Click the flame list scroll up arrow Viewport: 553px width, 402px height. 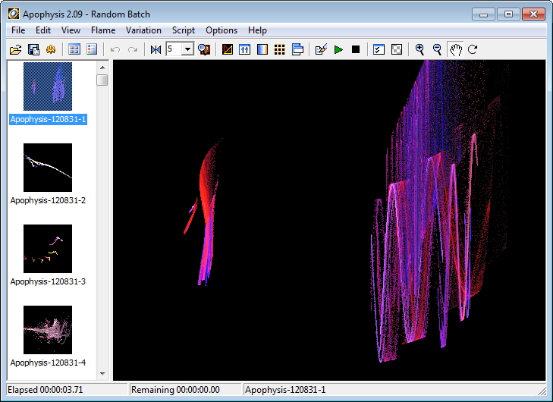(x=102, y=68)
